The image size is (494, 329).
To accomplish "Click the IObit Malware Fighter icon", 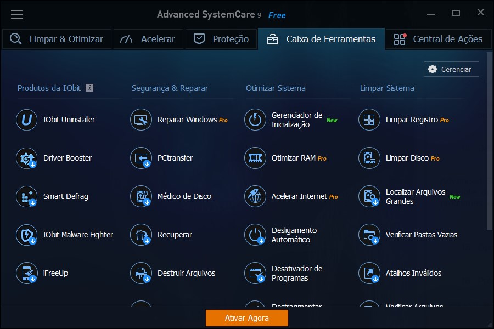I will (x=27, y=235).
